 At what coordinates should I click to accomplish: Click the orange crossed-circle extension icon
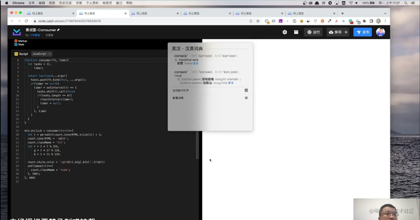pos(322,21)
